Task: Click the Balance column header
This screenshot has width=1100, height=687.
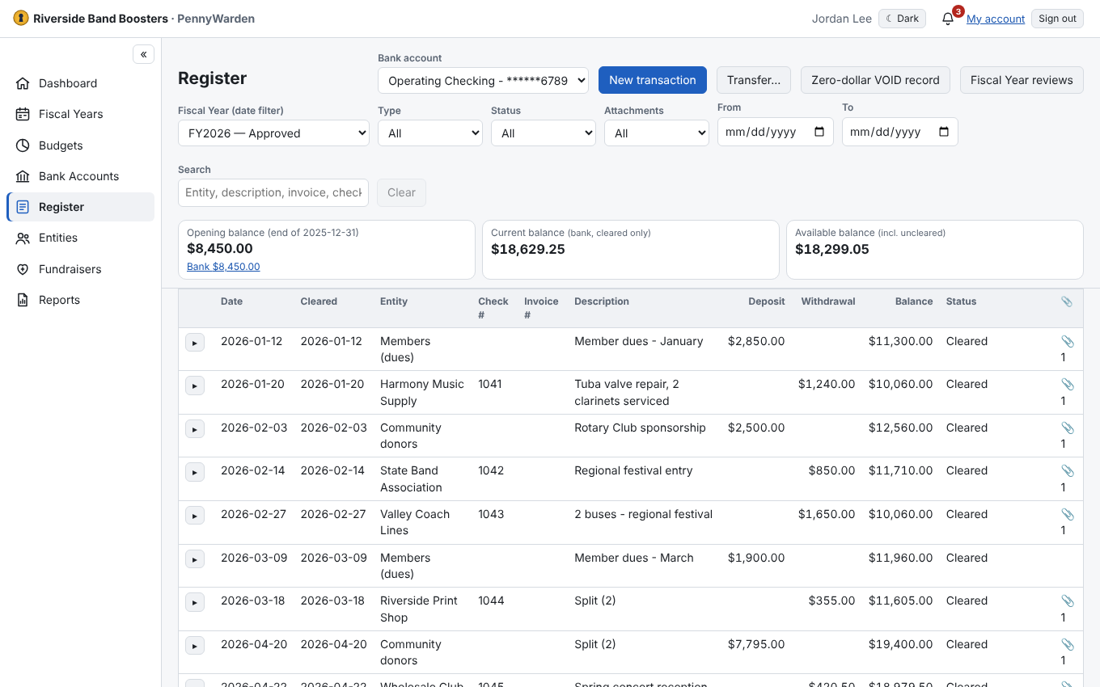Action: (914, 301)
